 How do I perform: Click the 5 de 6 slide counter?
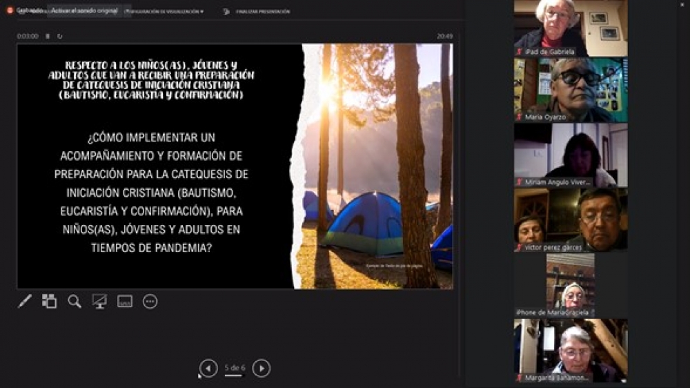(234, 368)
